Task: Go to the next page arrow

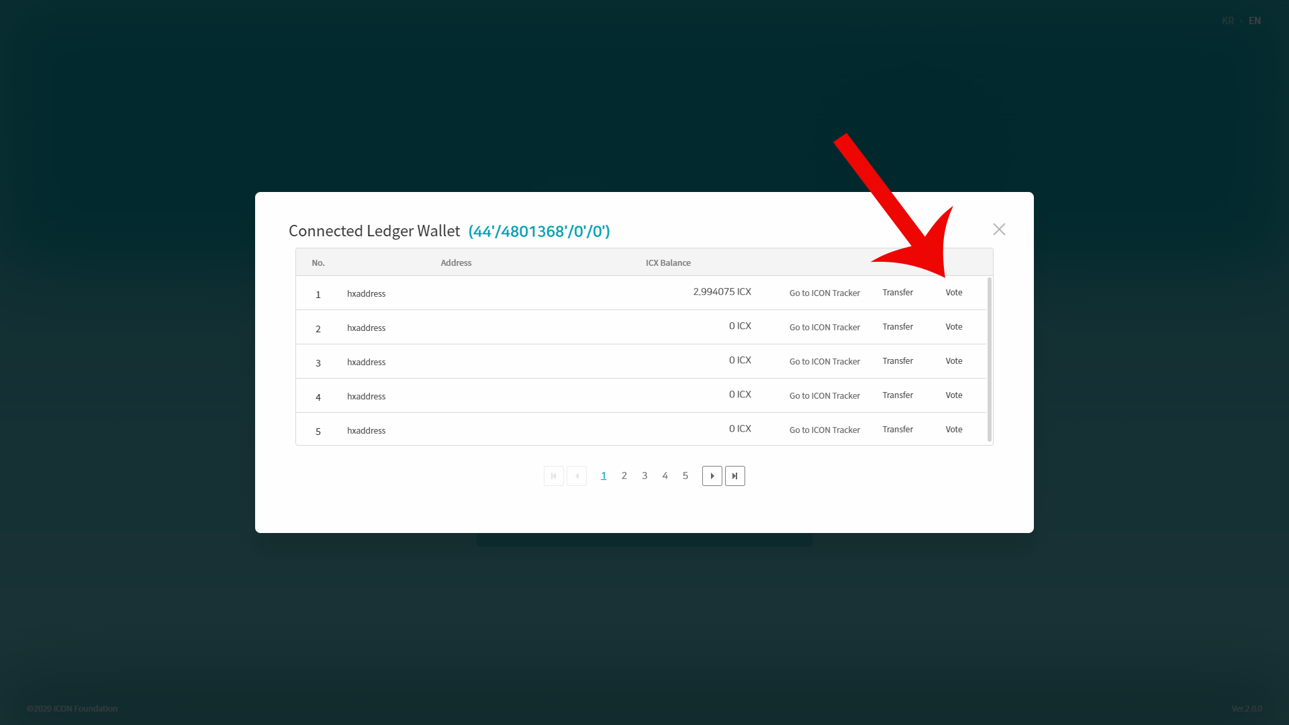Action: point(712,476)
